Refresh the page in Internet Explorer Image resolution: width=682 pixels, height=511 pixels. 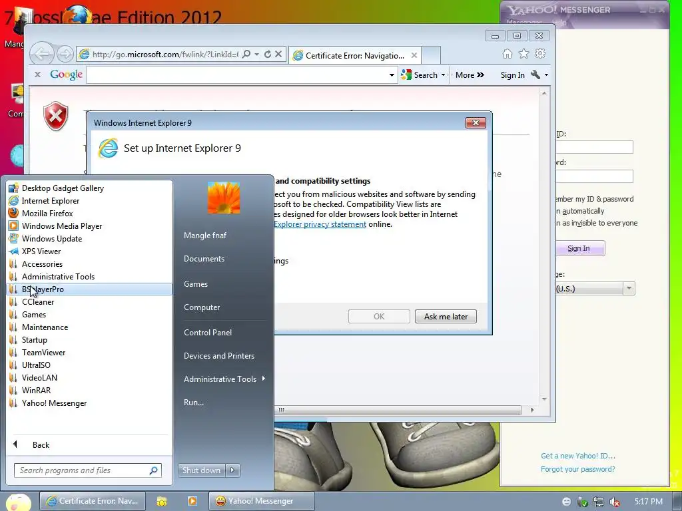click(268, 54)
